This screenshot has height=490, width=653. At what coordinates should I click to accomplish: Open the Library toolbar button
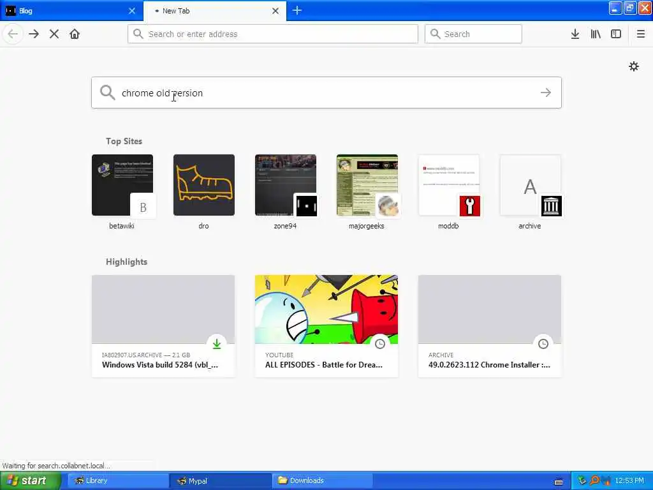point(596,34)
